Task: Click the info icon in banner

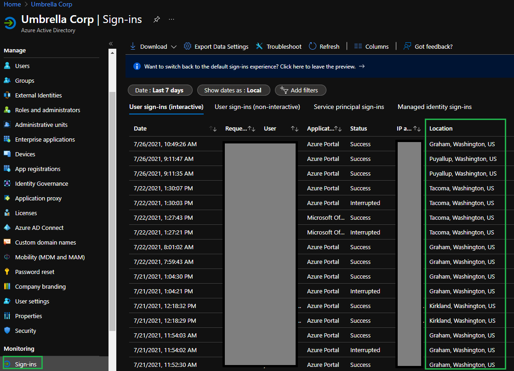Action: pyautogui.click(x=137, y=66)
